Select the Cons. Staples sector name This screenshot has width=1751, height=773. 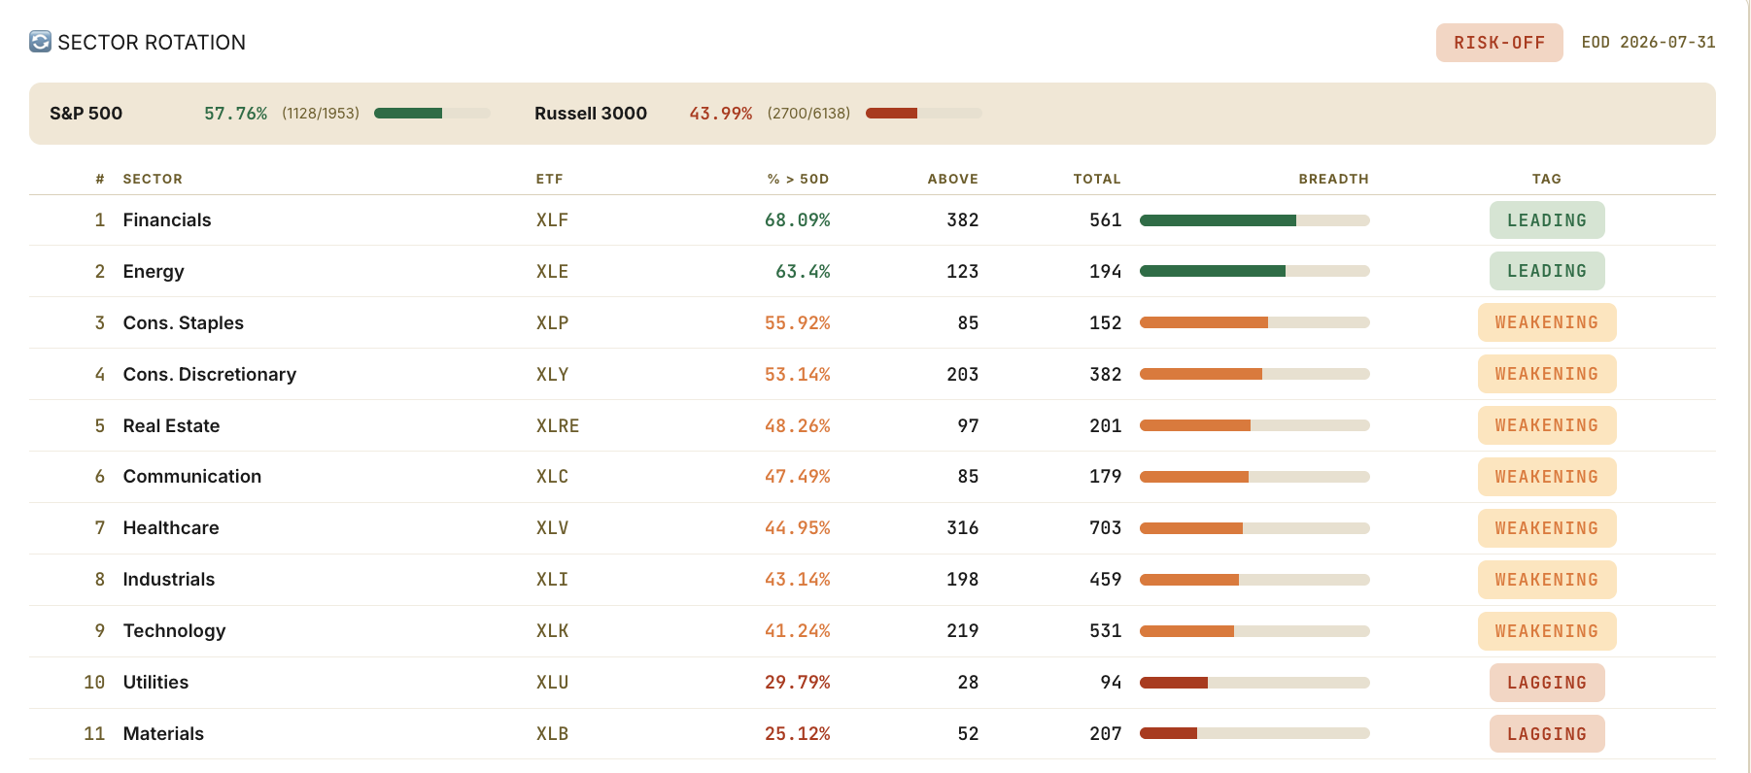(184, 323)
